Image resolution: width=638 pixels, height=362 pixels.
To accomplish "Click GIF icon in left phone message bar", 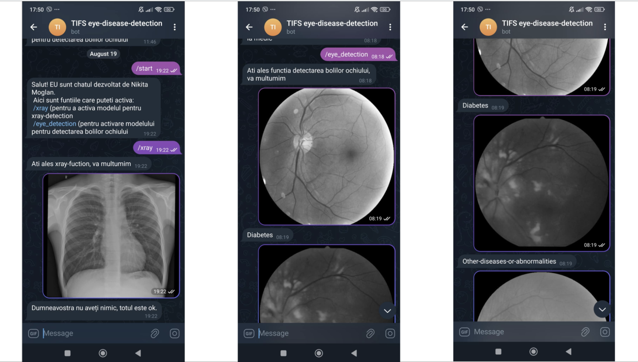I will [x=34, y=333].
